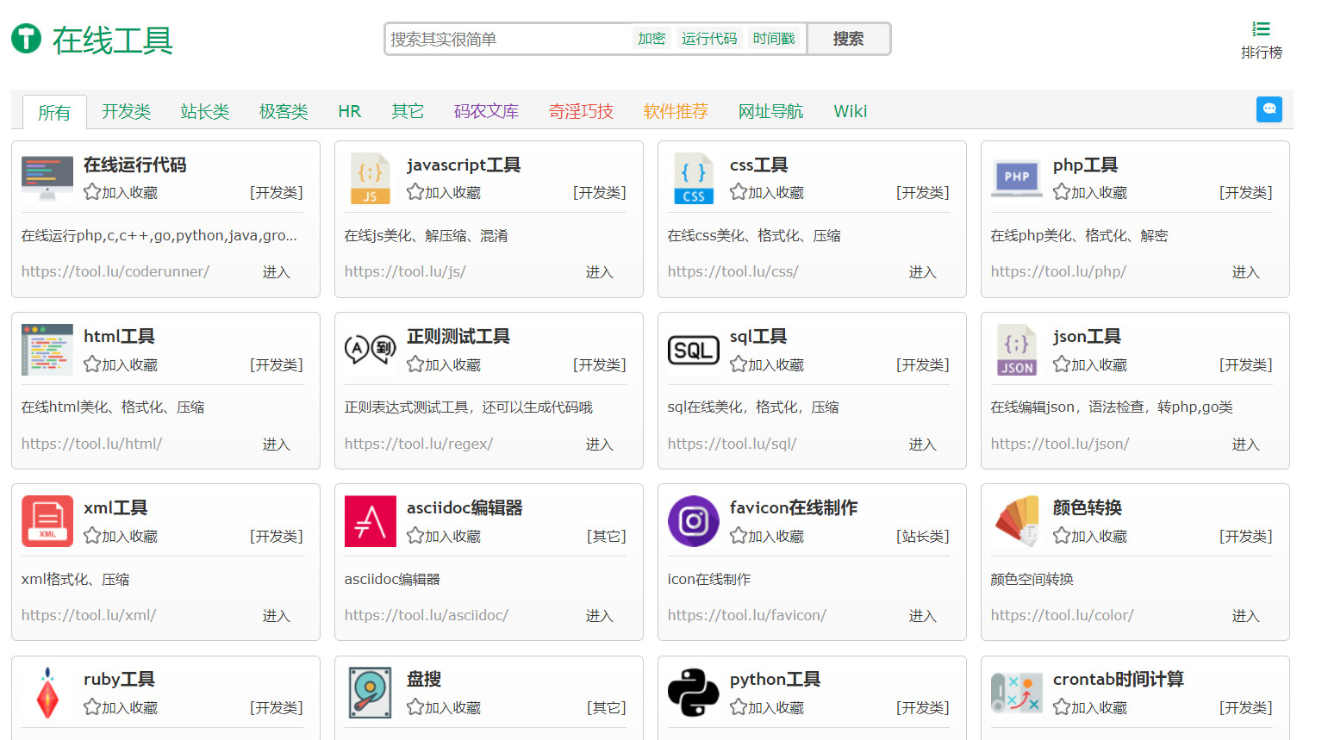Switch to the 其它 tab
The height and width of the screenshot is (740, 1328).
click(x=408, y=111)
